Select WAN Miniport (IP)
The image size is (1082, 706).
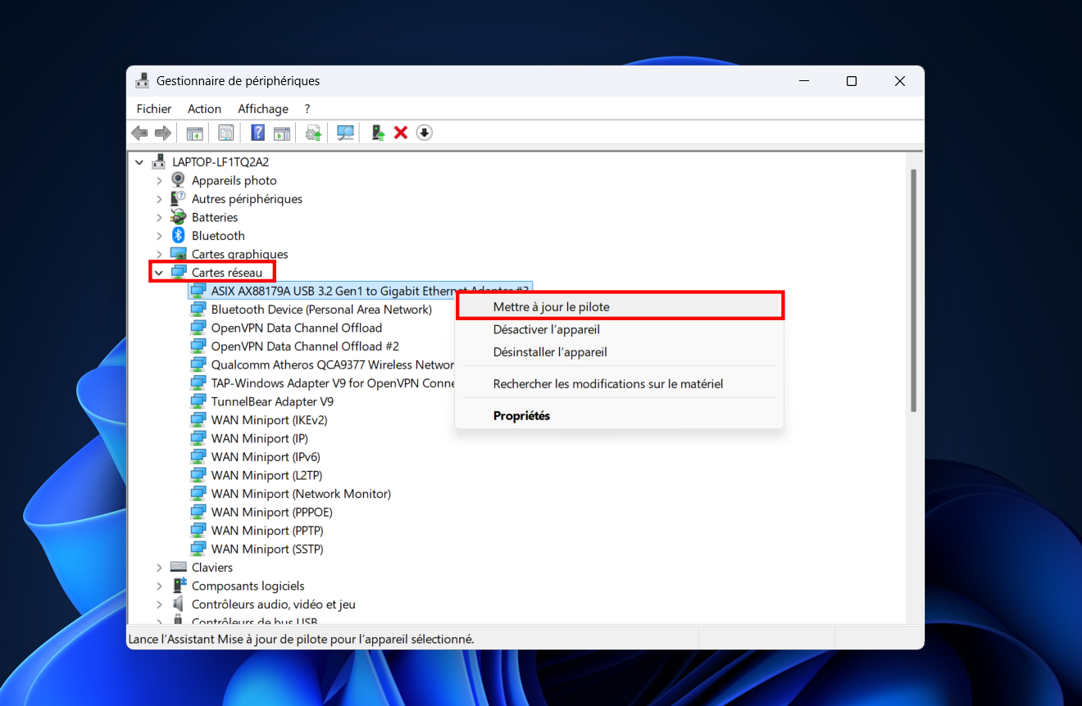[259, 438]
